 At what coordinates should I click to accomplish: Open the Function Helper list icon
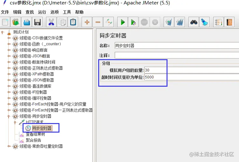click(x=218, y=22)
